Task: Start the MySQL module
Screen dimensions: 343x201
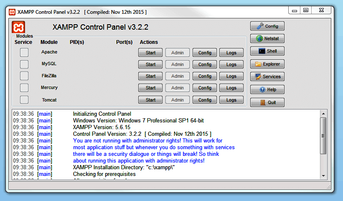Action: click(150, 64)
